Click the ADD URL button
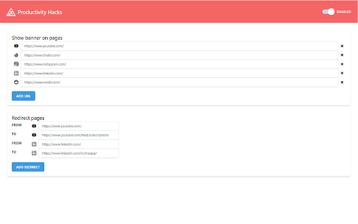Screen dimensions: 358x224 pos(23,96)
